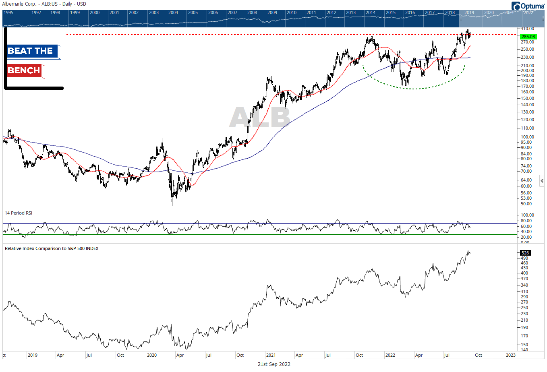Select the 14 Period RSI label
Image resolution: width=547 pixels, height=372 pixels.
[19, 213]
